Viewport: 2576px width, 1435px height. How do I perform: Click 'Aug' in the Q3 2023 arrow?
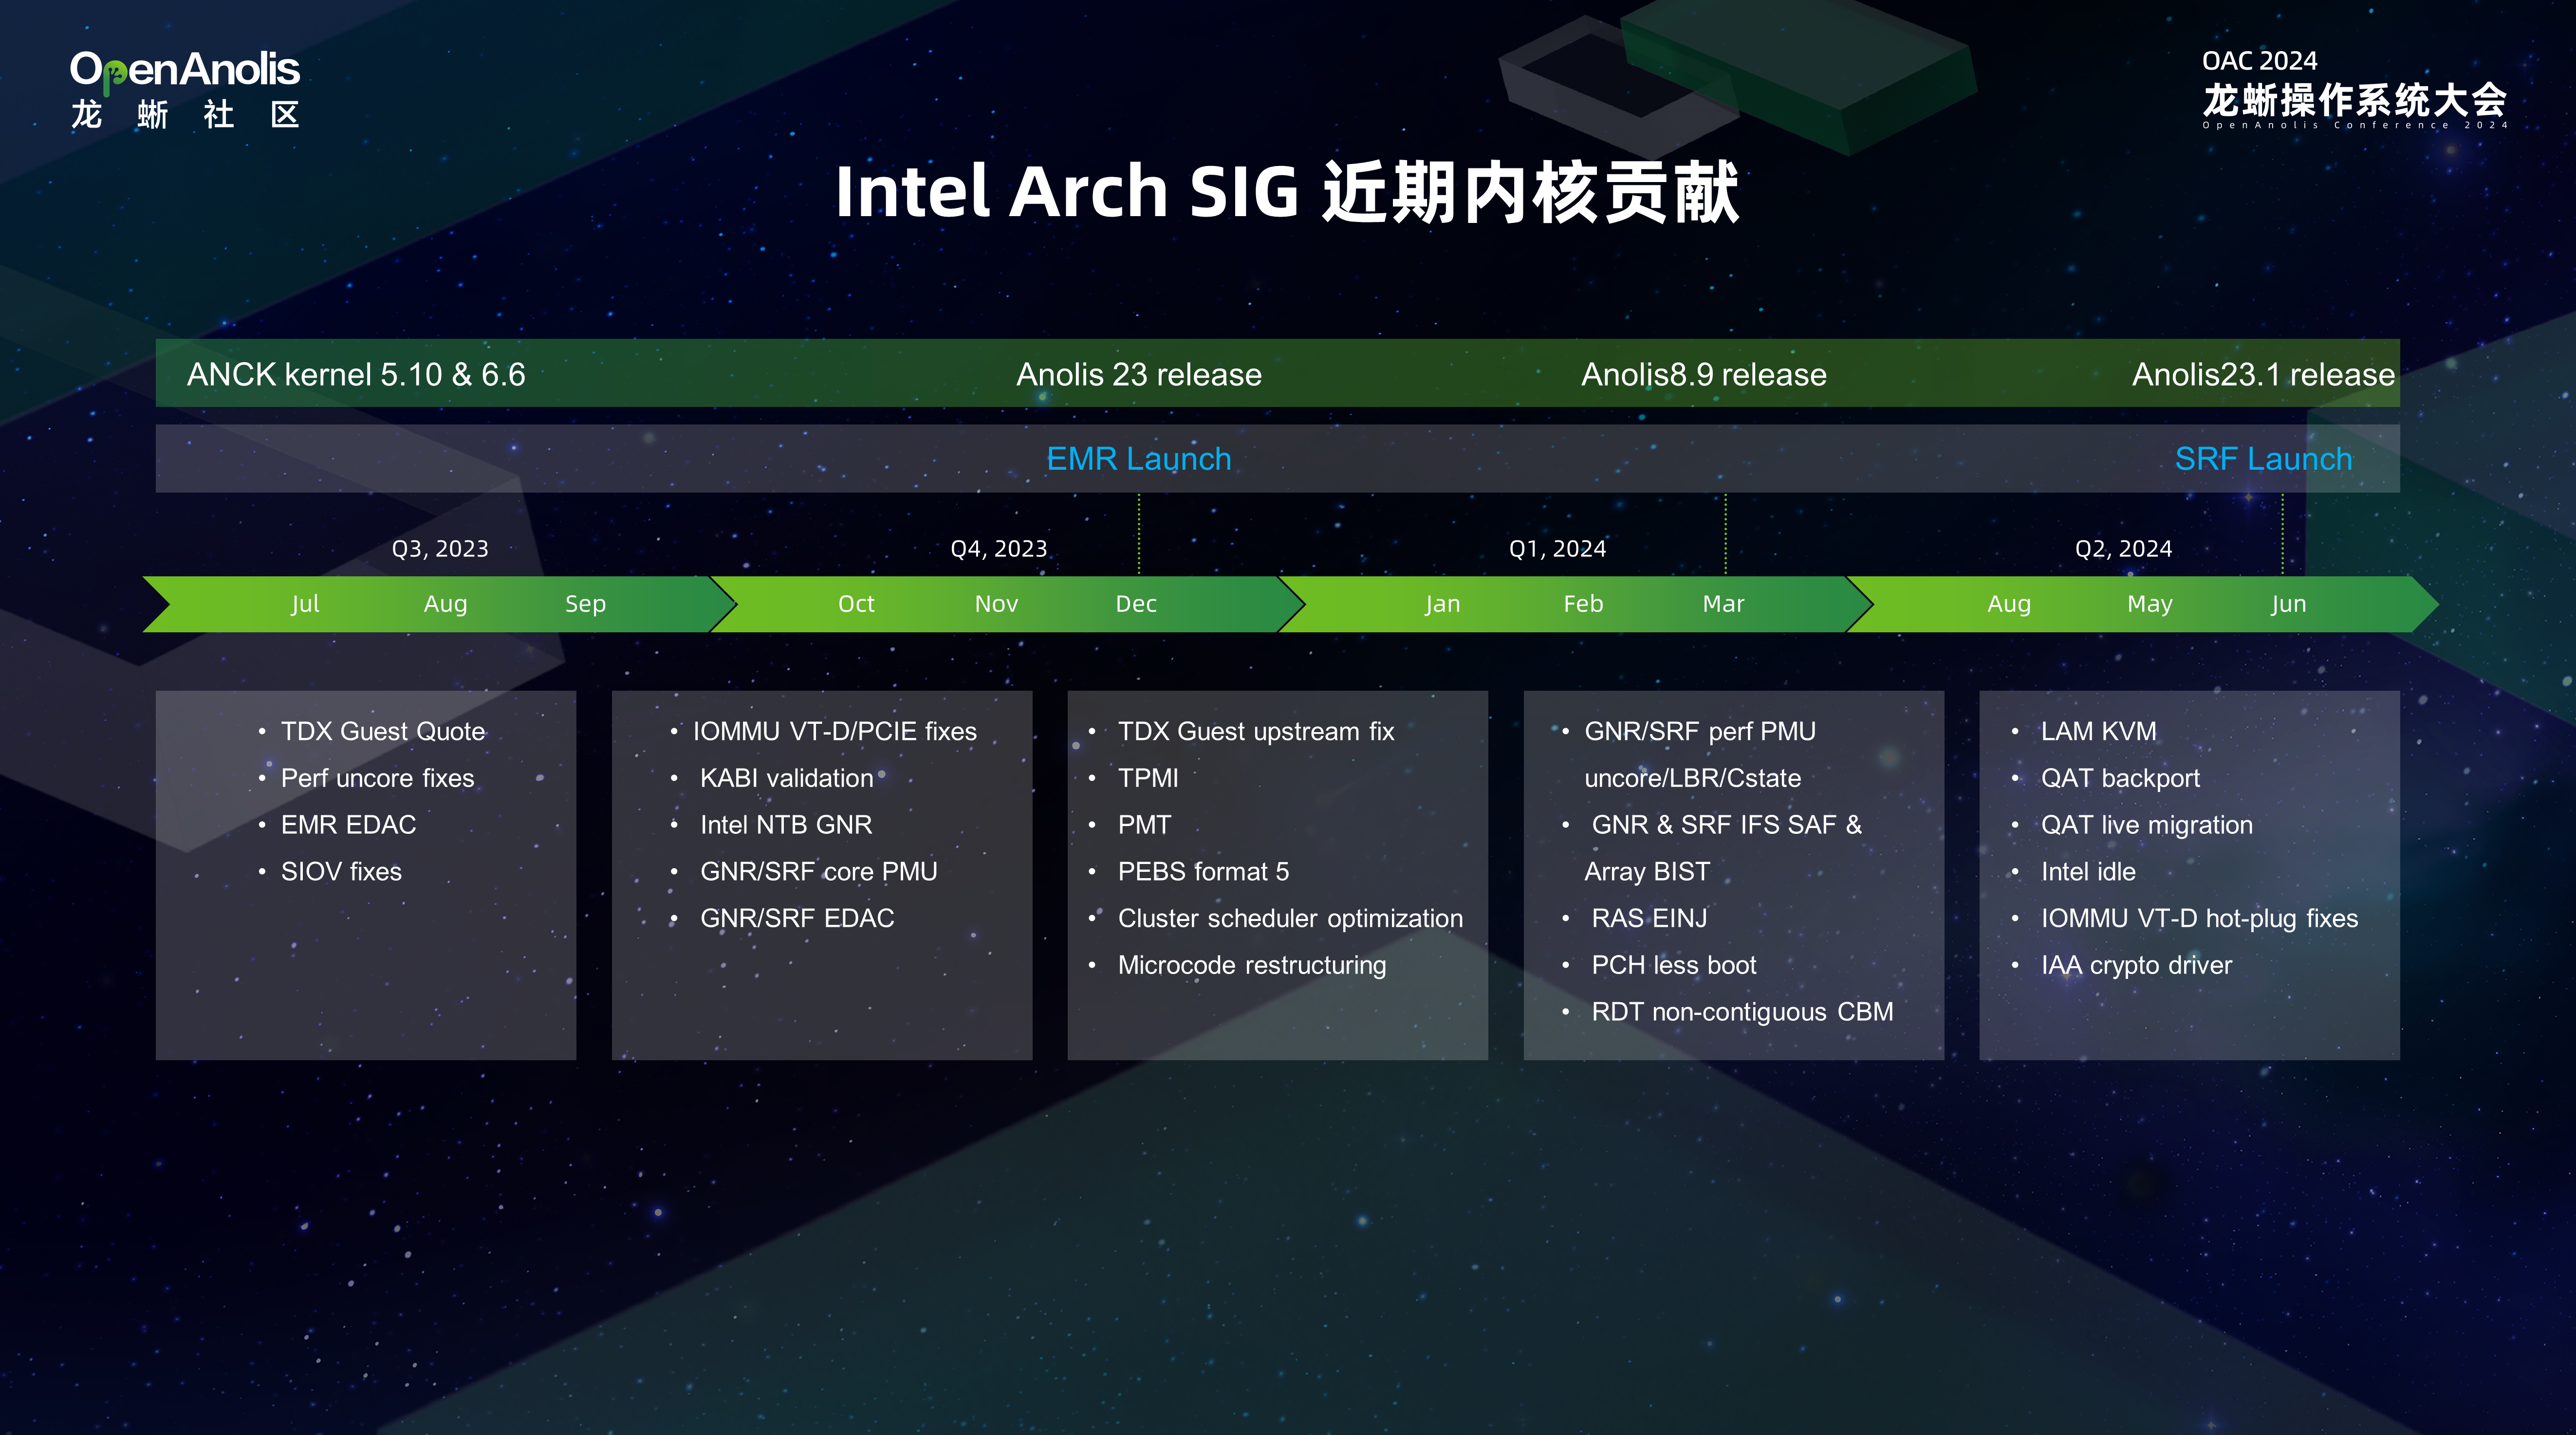(445, 604)
